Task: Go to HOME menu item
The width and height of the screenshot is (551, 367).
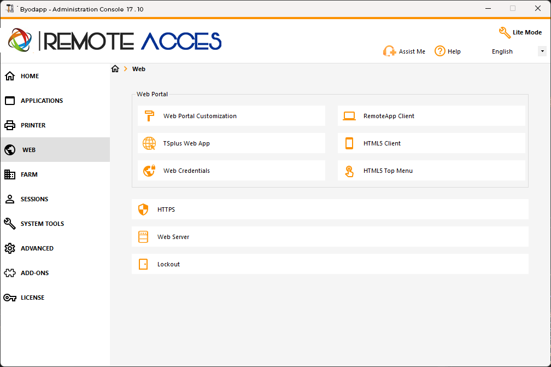Action: pyautogui.click(x=55, y=76)
